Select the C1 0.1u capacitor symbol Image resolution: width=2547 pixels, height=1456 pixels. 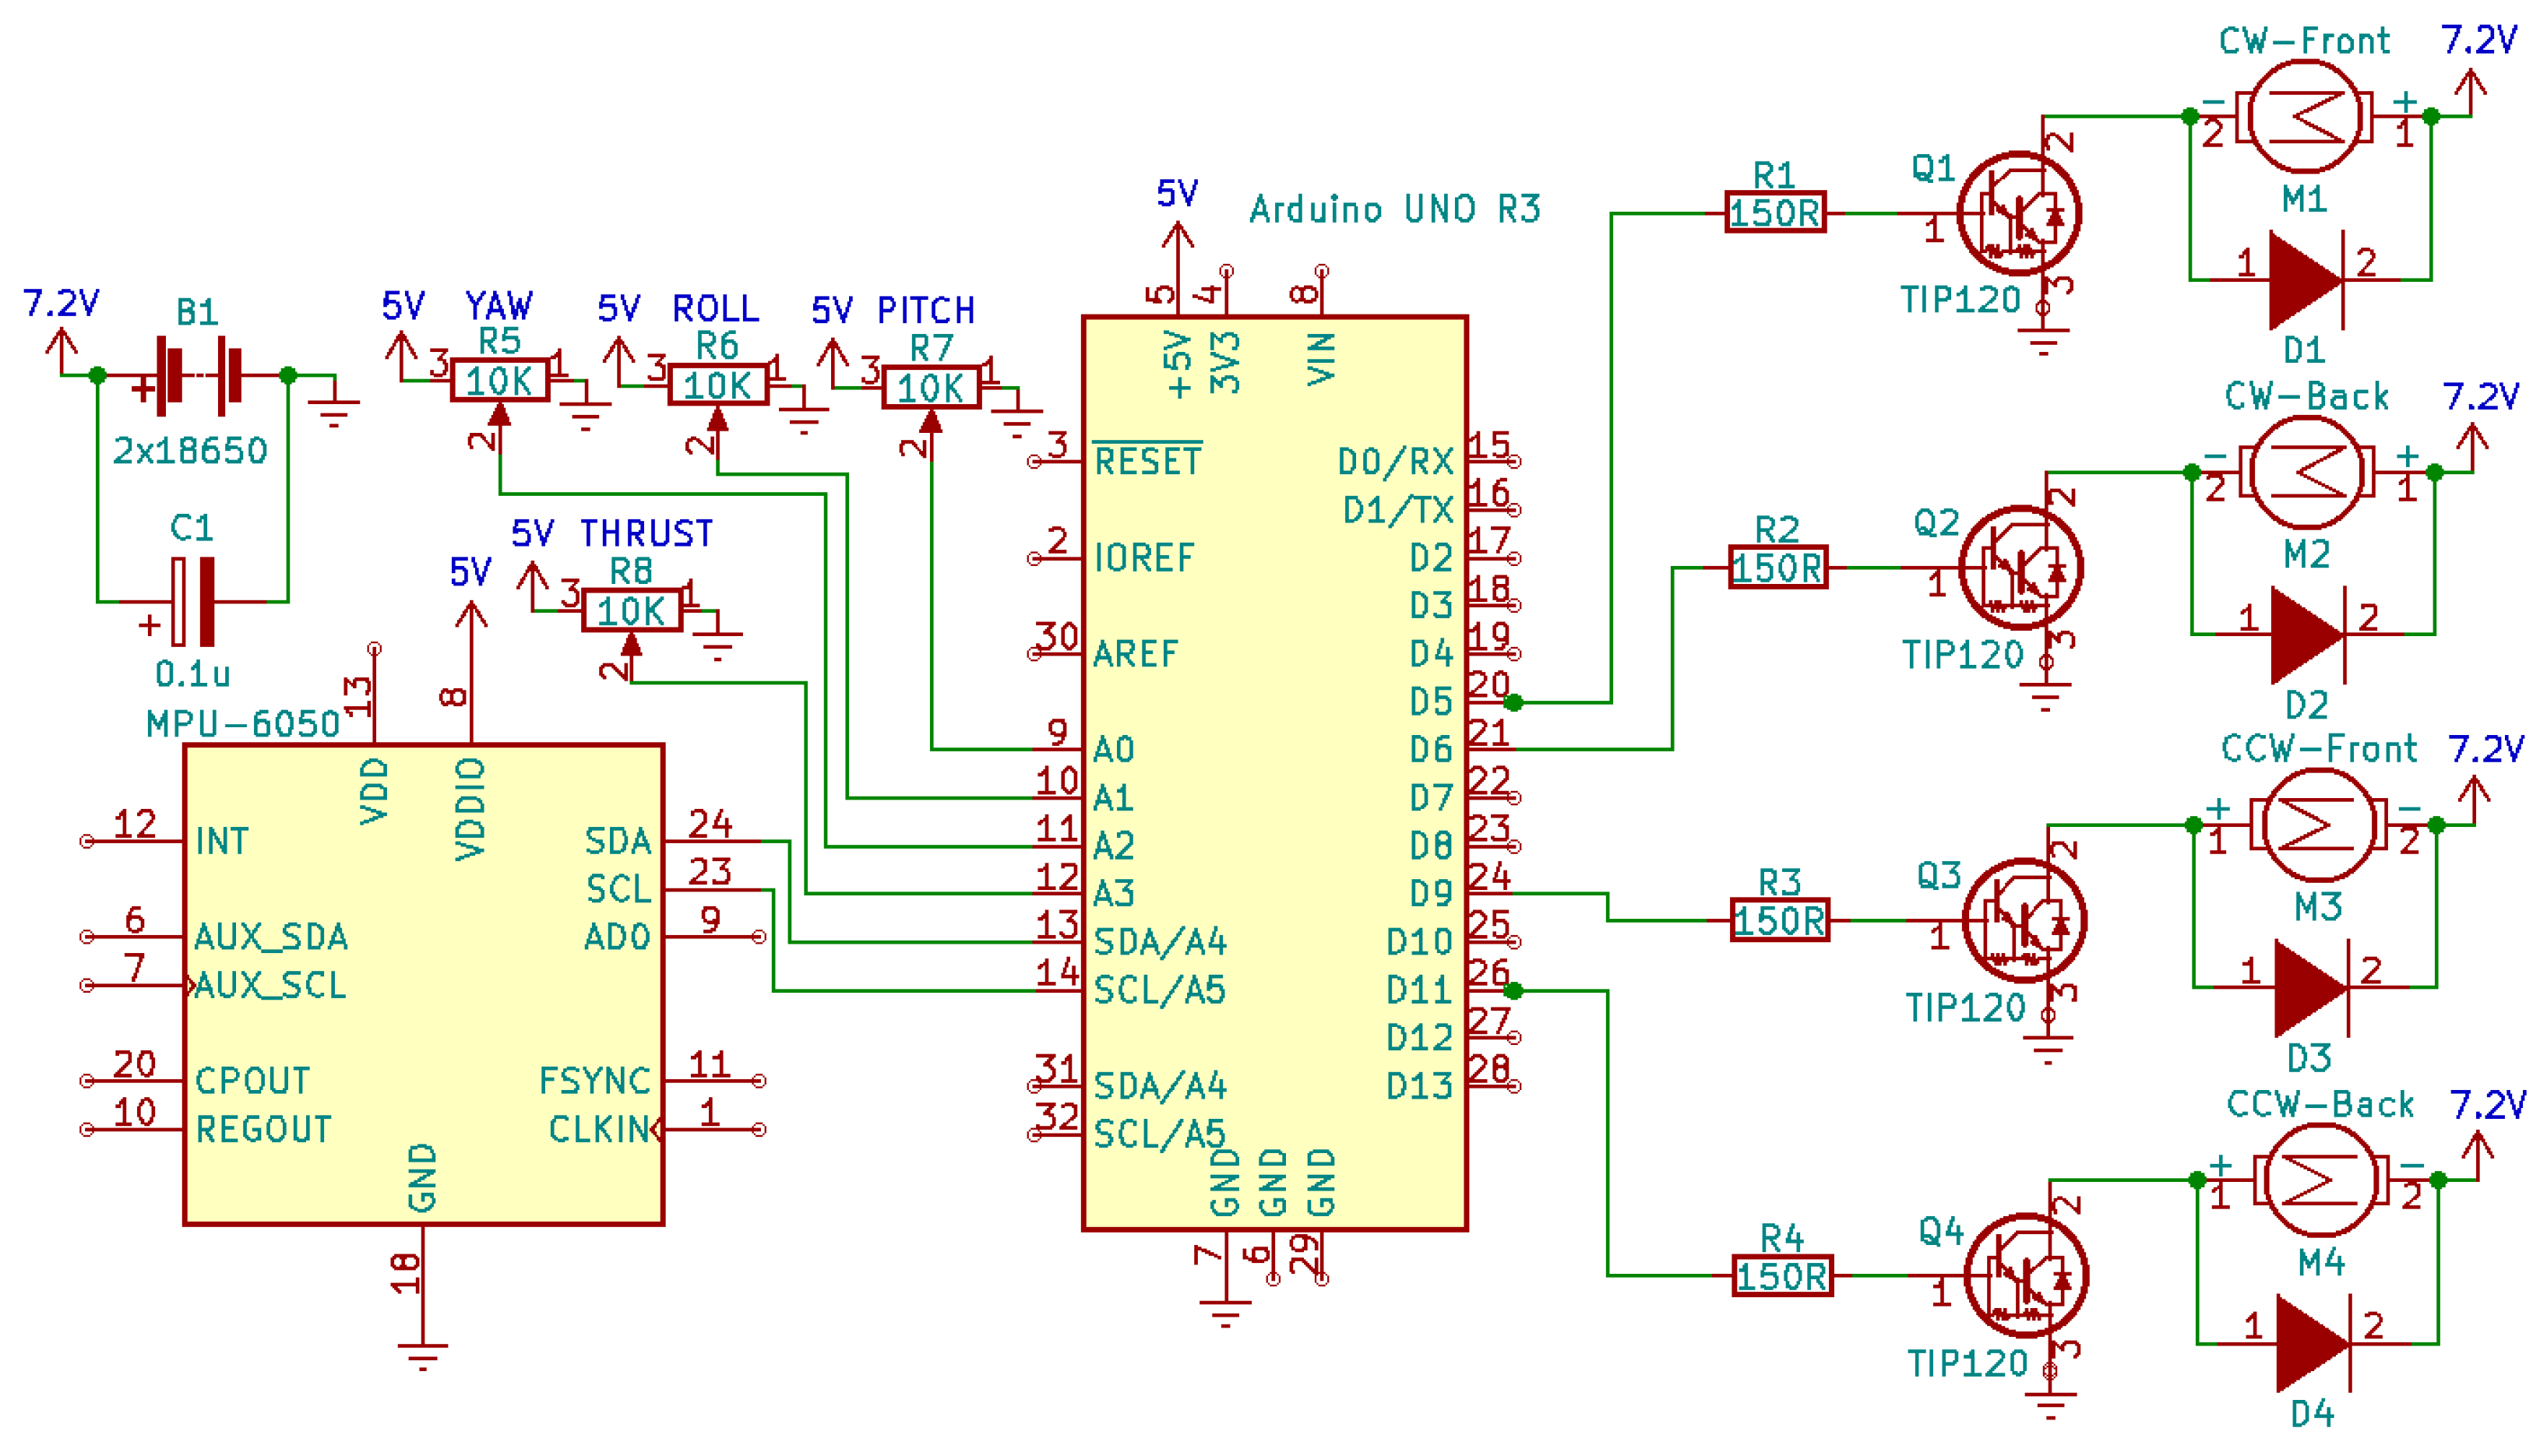(x=192, y=602)
